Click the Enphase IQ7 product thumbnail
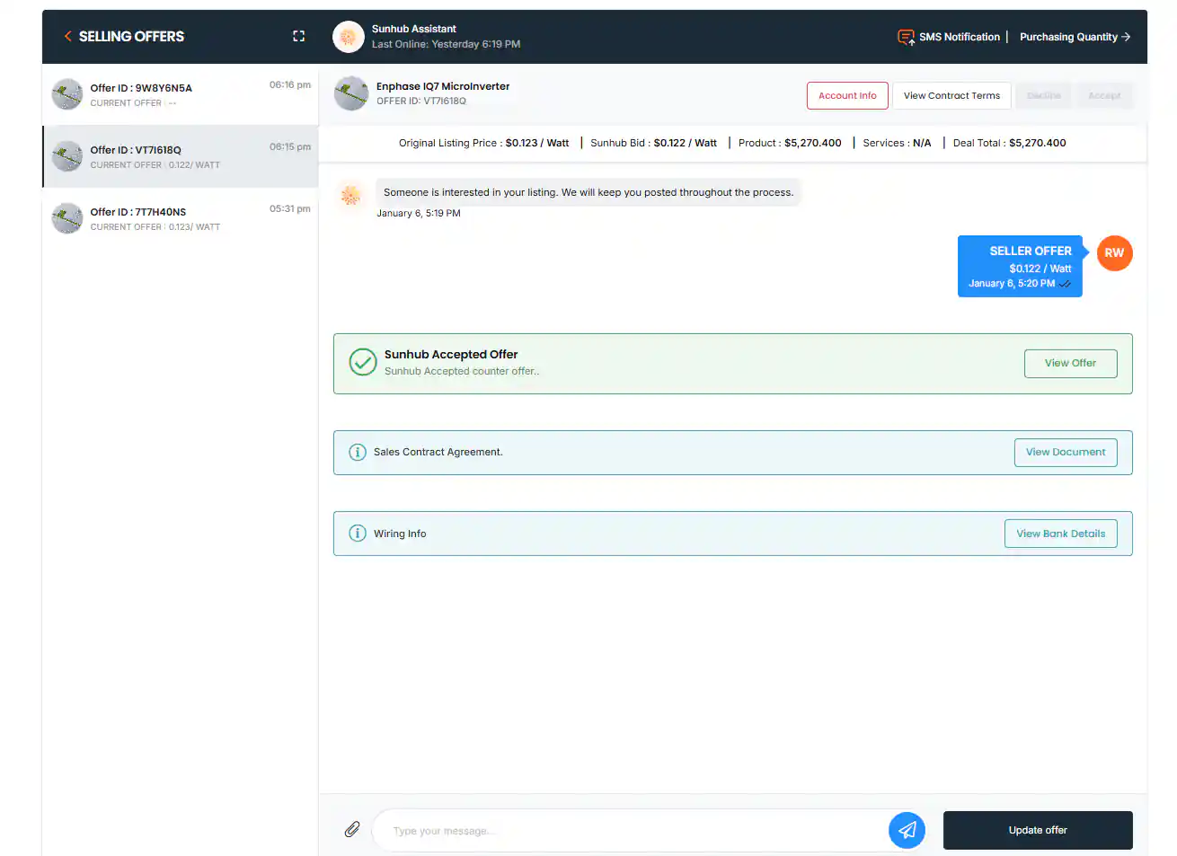This screenshot has height=856, width=1177. click(x=351, y=93)
